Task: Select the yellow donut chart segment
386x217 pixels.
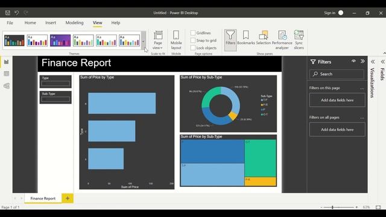Action: point(233,115)
